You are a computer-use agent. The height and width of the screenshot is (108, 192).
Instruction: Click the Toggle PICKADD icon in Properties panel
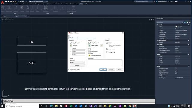(x=185, y=22)
